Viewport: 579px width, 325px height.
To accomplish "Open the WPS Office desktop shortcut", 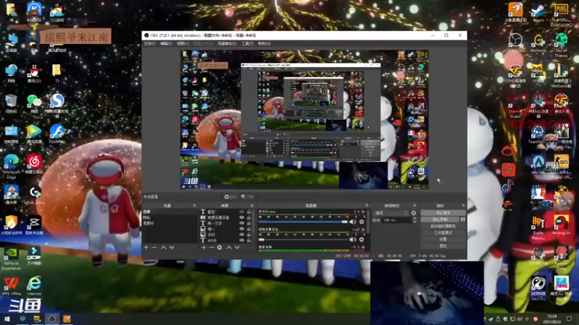I will click(12, 286).
